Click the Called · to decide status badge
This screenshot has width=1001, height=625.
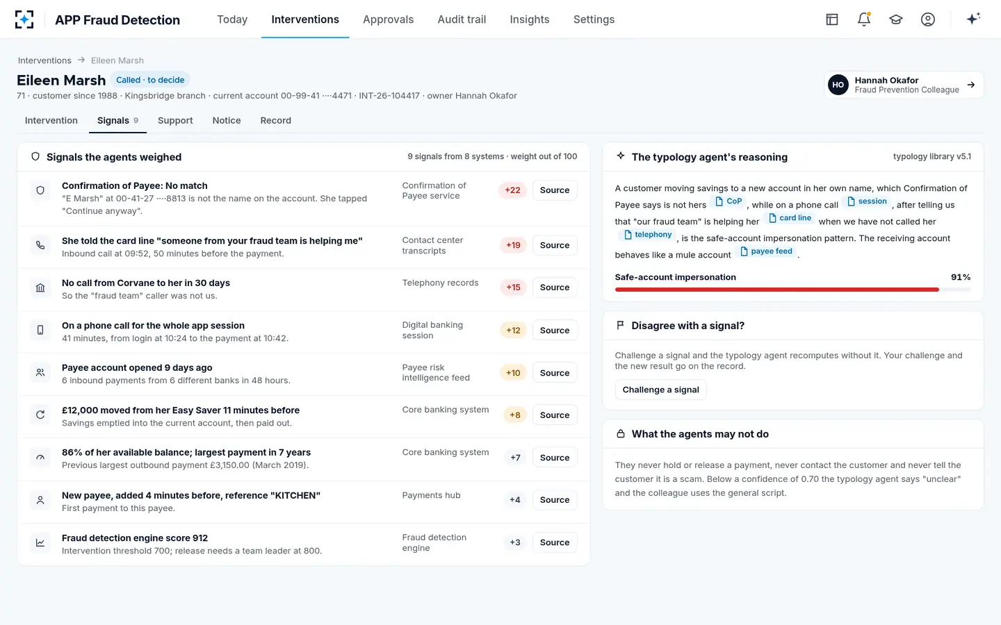point(150,80)
